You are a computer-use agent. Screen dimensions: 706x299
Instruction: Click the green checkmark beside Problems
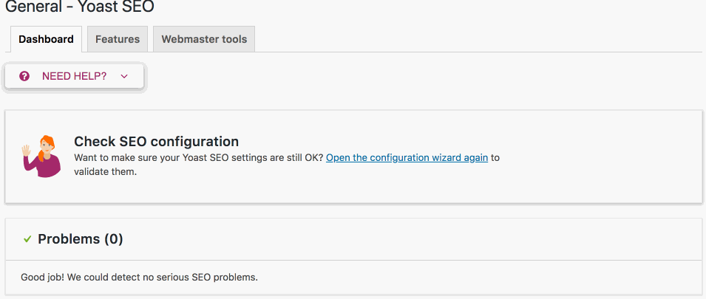(x=27, y=239)
